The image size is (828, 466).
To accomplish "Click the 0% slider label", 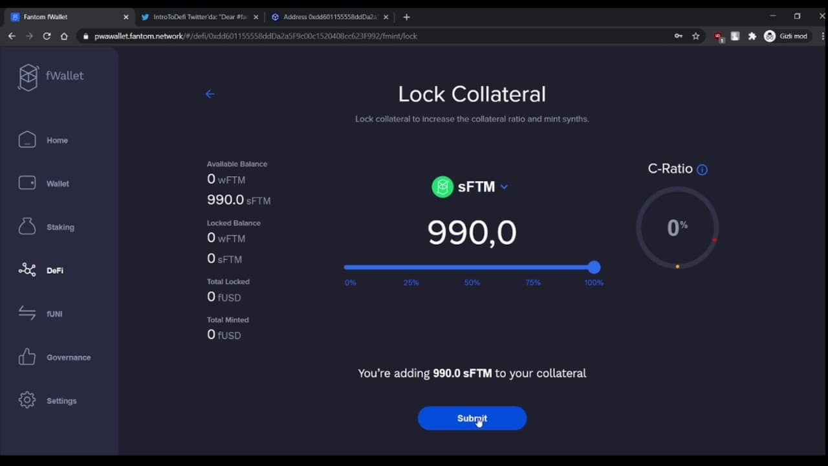I will coord(350,282).
